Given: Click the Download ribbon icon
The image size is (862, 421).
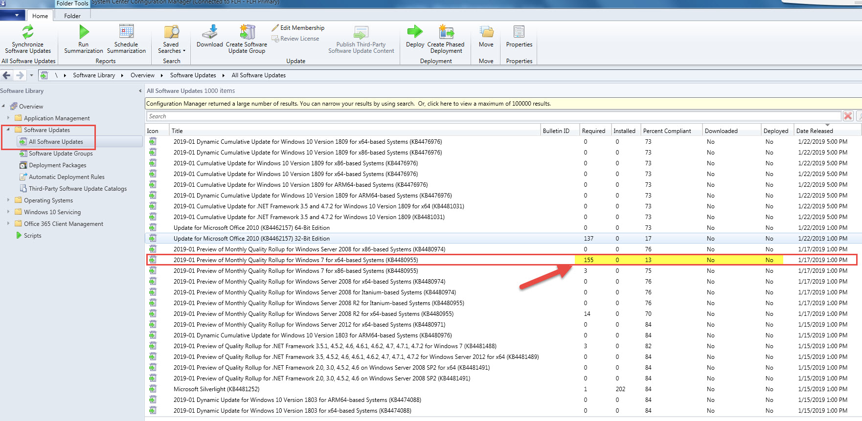Looking at the screenshot, I should [x=210, y=32].
